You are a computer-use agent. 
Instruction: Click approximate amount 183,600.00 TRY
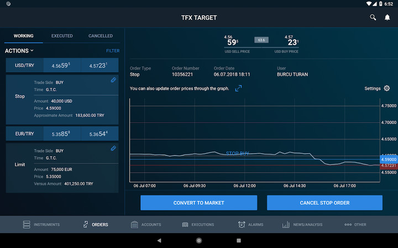(x=90, y=115)
